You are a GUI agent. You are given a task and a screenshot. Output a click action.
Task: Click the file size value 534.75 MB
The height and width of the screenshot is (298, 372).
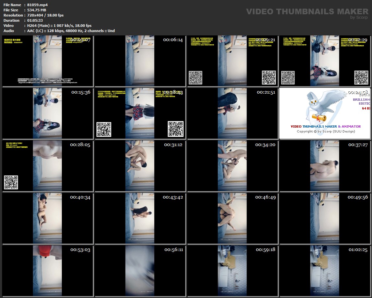click(x=37, y=10)
